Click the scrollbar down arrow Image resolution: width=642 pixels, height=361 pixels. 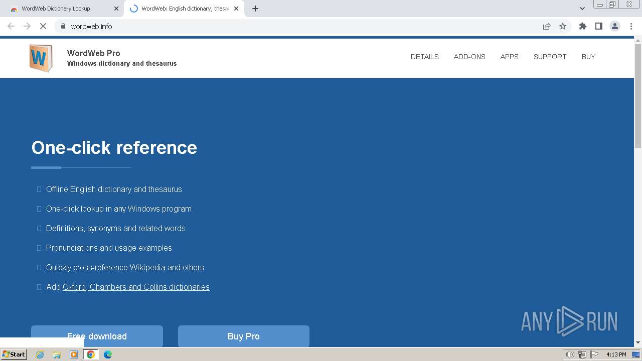click(x=638, y=343)
